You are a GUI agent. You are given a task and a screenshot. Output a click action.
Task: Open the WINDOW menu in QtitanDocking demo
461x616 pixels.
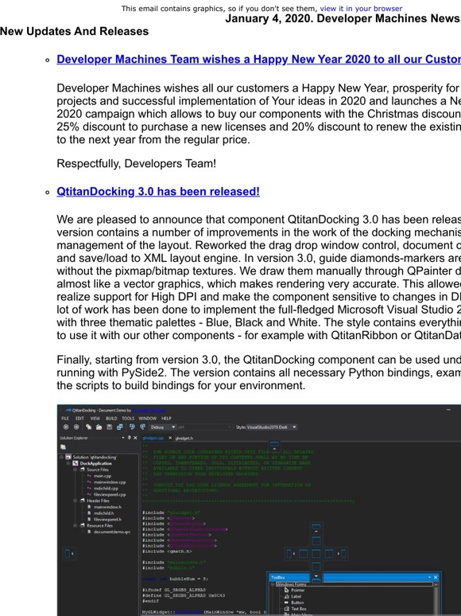pyautogui.click(x=148, y=419)
